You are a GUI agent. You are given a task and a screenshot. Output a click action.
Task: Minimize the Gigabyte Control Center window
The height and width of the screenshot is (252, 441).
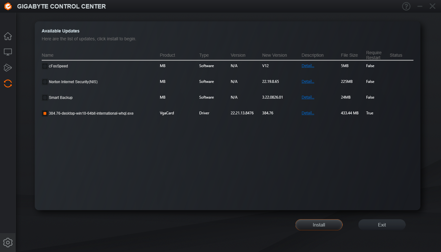pyautogui.click(x=420, y=6)
